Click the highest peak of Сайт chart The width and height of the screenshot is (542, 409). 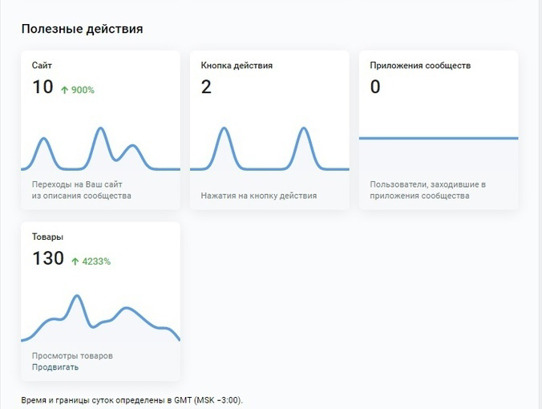point(100,128)
